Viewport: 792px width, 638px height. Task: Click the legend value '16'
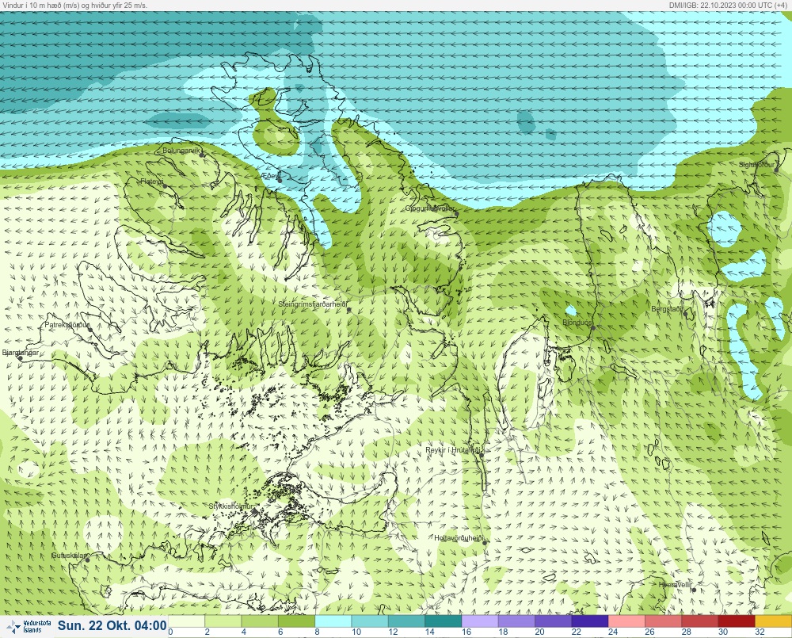tap(466, 632)
